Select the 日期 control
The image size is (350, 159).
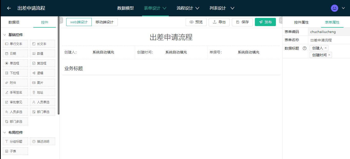(15, 53)
